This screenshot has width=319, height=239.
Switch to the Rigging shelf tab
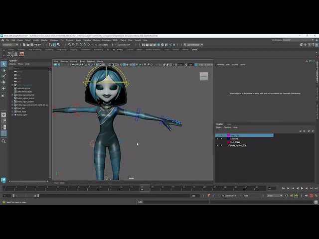coord(74,50)
